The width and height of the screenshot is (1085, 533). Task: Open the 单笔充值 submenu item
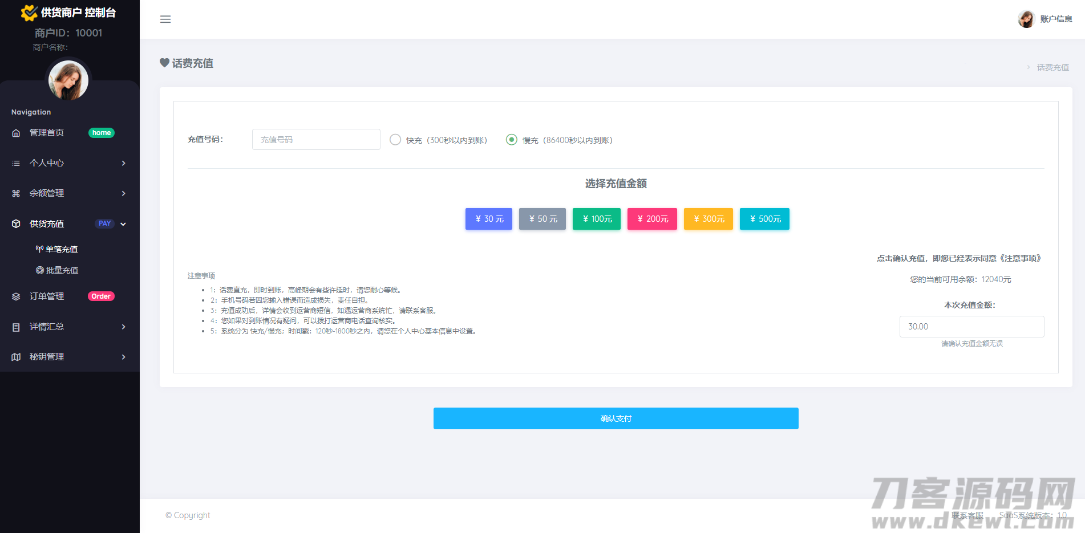(x=61, y=249)
